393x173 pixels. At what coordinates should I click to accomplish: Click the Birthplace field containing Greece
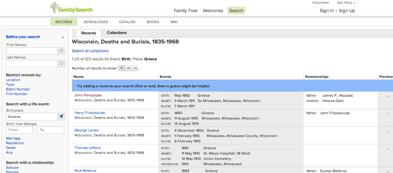pyautogui.click(x=32, y=117)
